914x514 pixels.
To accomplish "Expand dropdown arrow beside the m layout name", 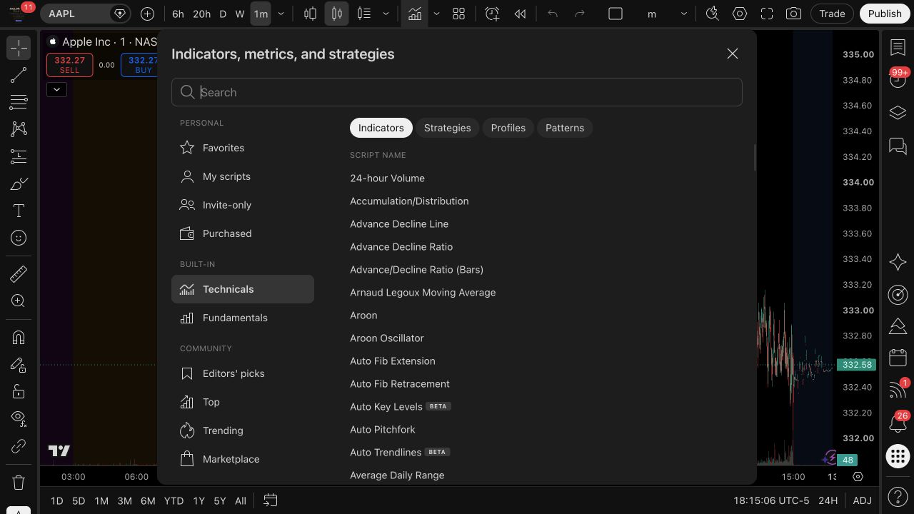I will 683,14.
